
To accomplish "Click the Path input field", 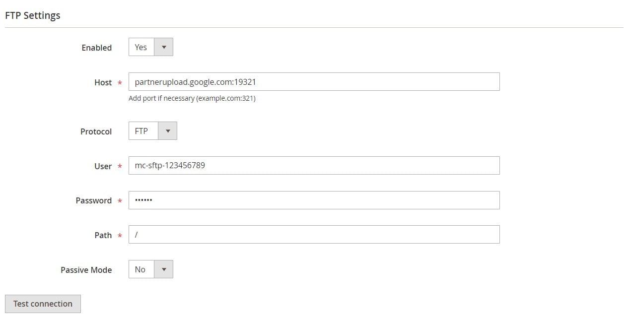I will tap(314, 235).
